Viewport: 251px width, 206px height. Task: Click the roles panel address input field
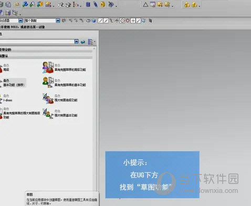(37, 41)
